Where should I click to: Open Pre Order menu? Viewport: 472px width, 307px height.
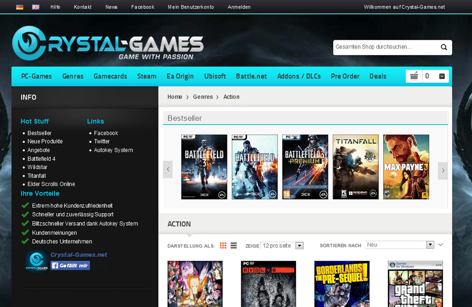(346, 76)
